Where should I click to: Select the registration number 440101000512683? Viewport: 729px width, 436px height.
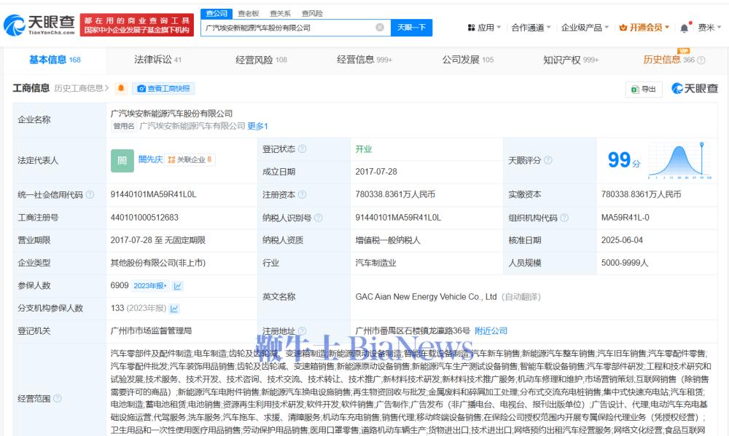(x=144, y=218)
